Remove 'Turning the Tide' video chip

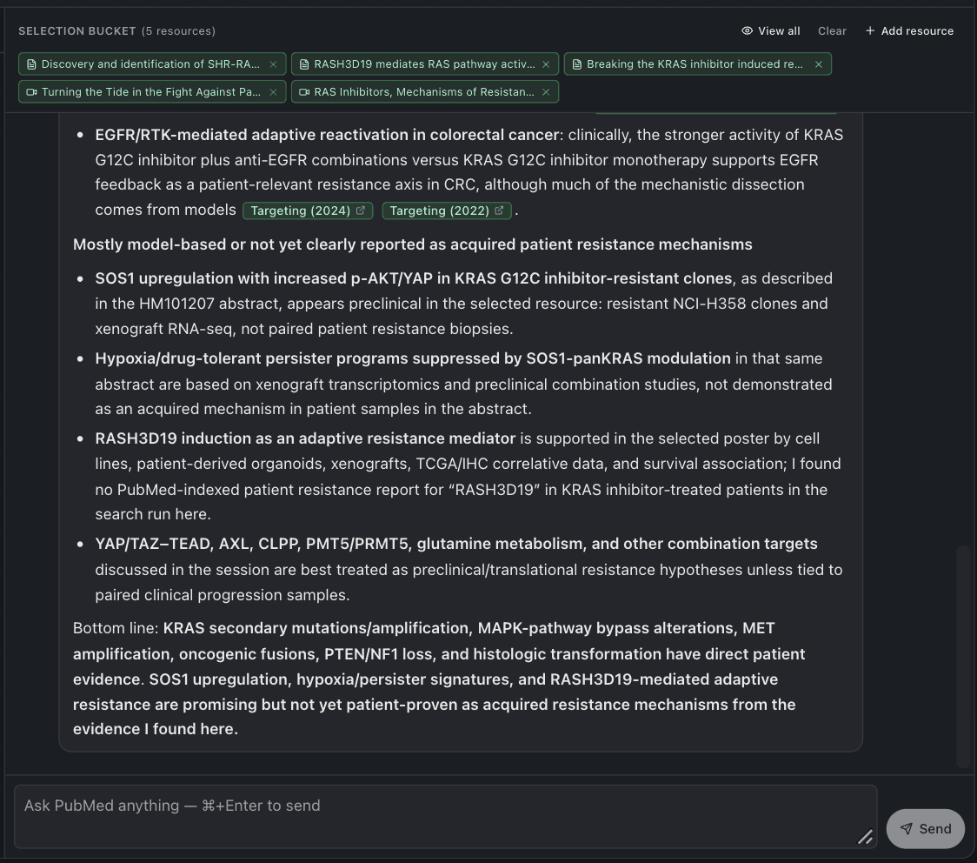click(273, 91)
